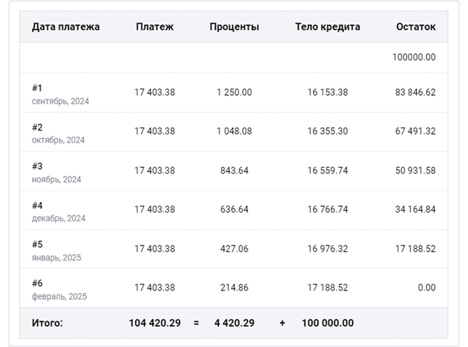Click the "Дата платежа" column header
The width and height of the screenshot is (468, 347).
pyautogui.click(x=65, y=27)
